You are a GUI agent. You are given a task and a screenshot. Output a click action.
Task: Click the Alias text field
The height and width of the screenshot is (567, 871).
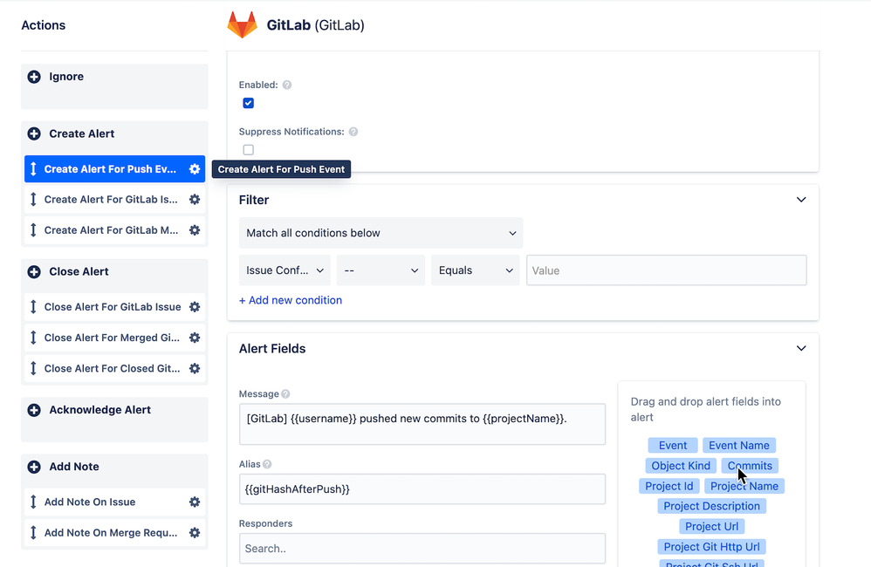pos(422,489)
